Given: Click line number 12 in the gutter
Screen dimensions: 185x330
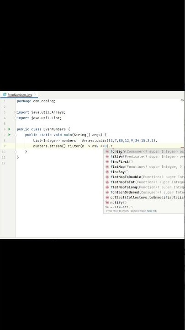Looking at the screenshot, I should 4,163.
